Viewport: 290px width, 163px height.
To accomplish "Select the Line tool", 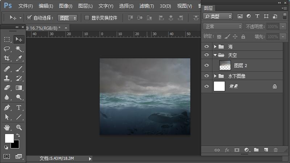I will point(19,117).
